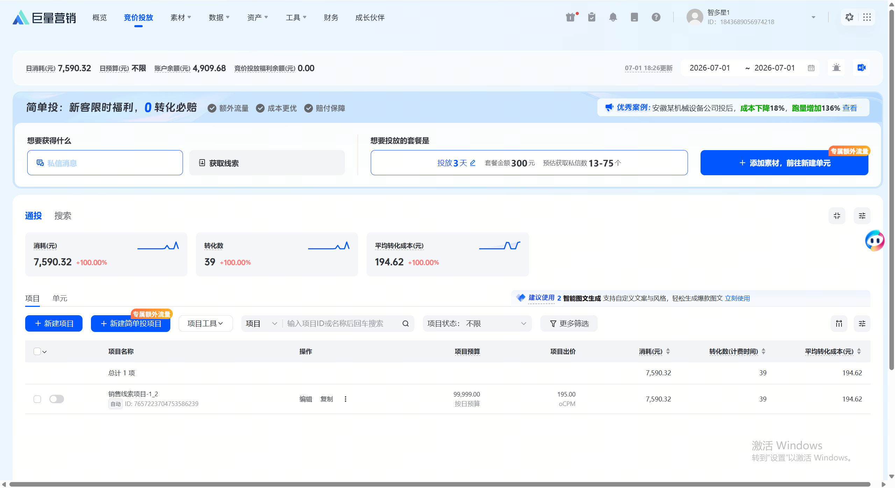Select the 获取线索 goal option

point(267,163)
